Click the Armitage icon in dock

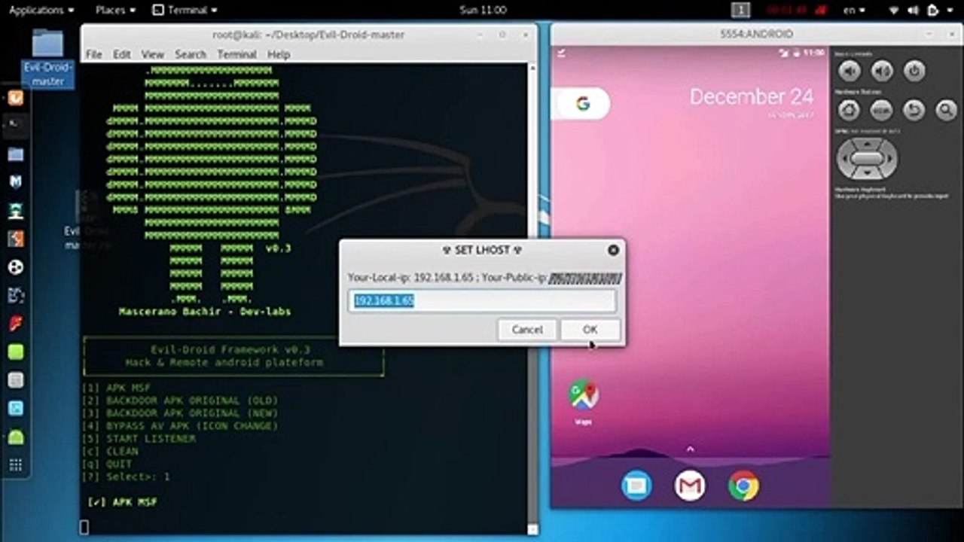coord(16,211)
